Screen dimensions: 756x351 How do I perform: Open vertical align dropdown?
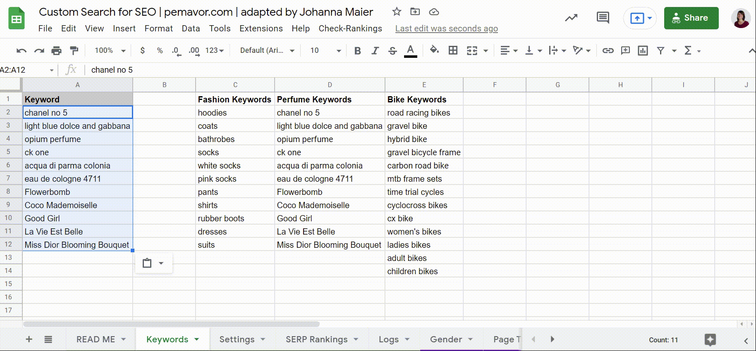click(533, 50)
